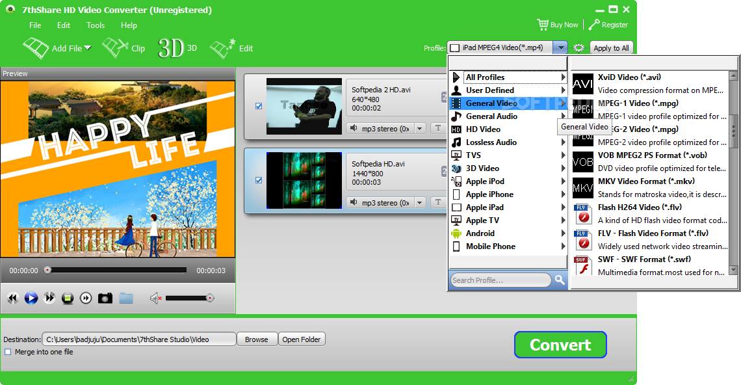
Task: Click the search magnifier icon in profile list
Action: [x=560, y=280]
